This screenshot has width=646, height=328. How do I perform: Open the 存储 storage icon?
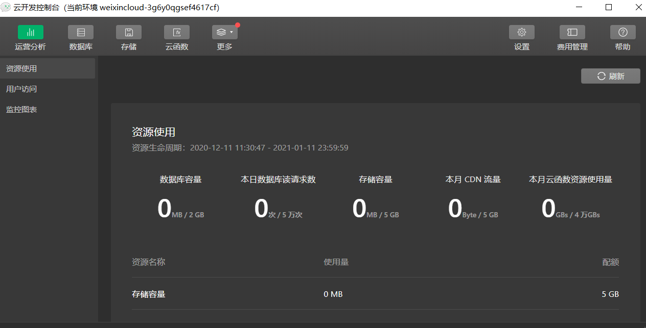click(x=129, y=32)
